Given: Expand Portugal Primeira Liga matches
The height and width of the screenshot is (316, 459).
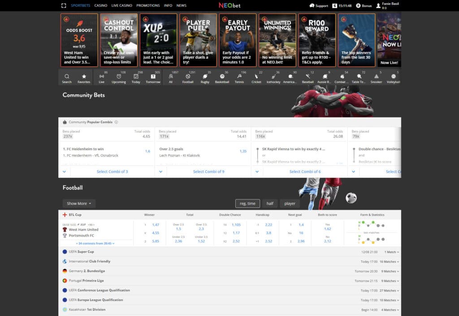Looking at the screenshot, I should (x=230, y=281).
